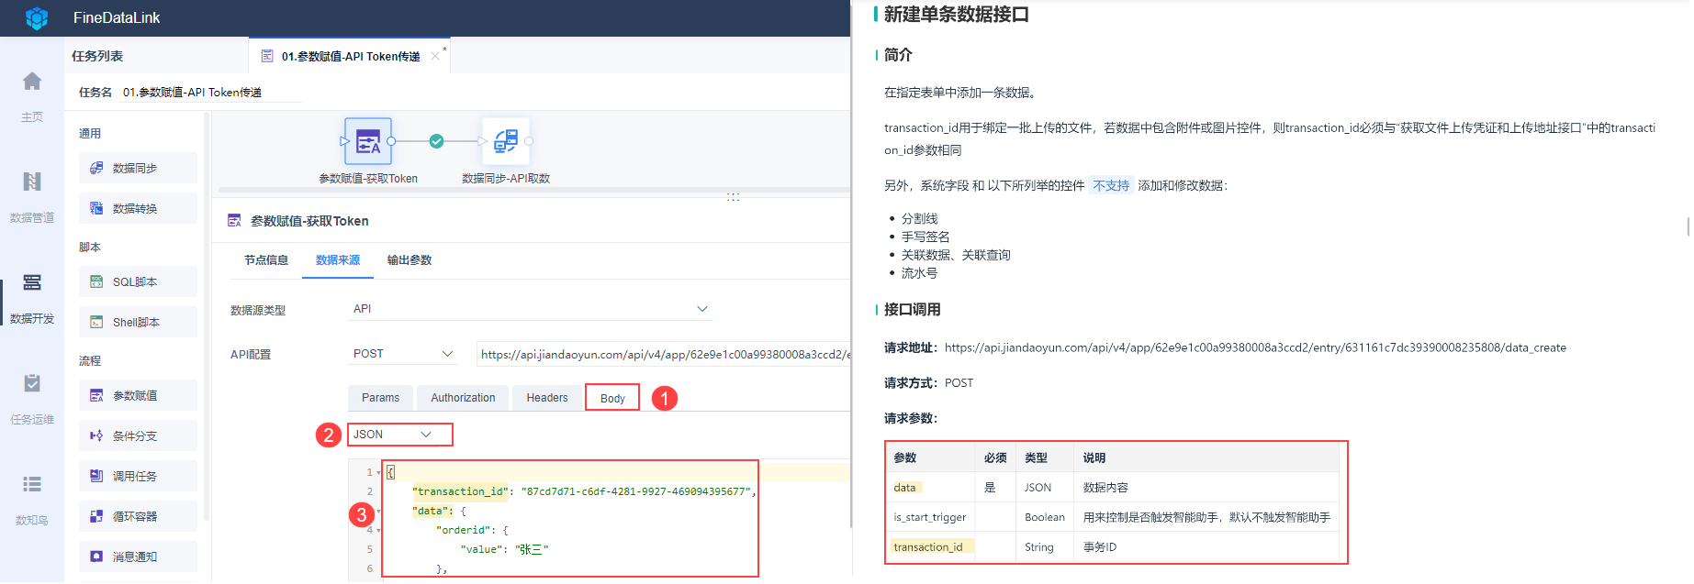
Task: Switch to the 输出参数 tab
Action: pyautogui.click(x=409, y=260)
